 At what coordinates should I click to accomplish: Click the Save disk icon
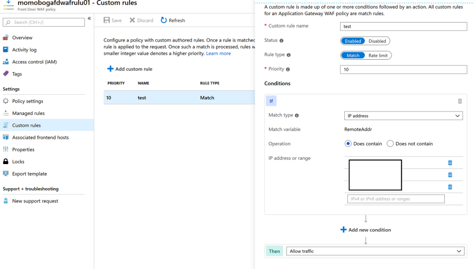click(107, 20)
